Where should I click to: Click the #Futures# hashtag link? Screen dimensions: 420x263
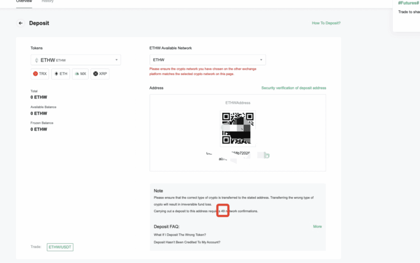409,3
